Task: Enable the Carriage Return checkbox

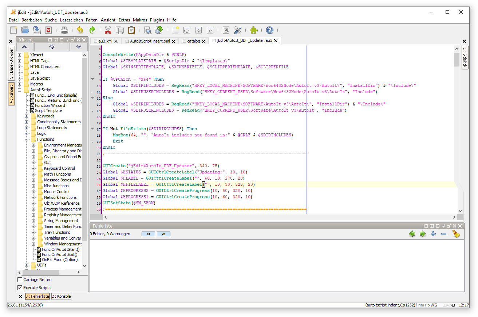Action: pos(20,280)
